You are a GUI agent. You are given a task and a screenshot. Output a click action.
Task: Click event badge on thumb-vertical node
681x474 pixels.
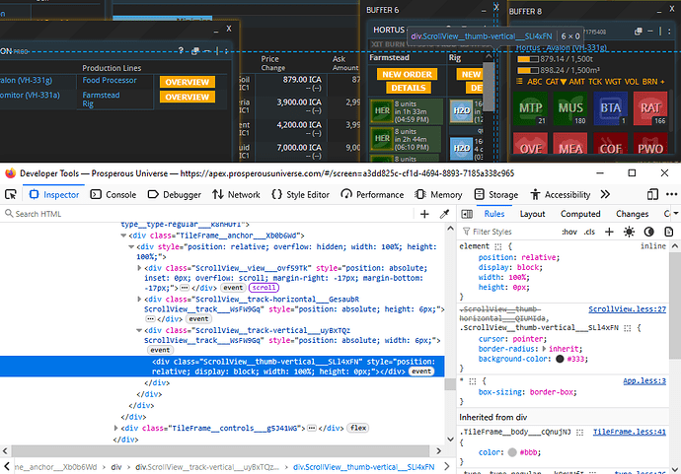pyautogui.click(x=421, y=372)
